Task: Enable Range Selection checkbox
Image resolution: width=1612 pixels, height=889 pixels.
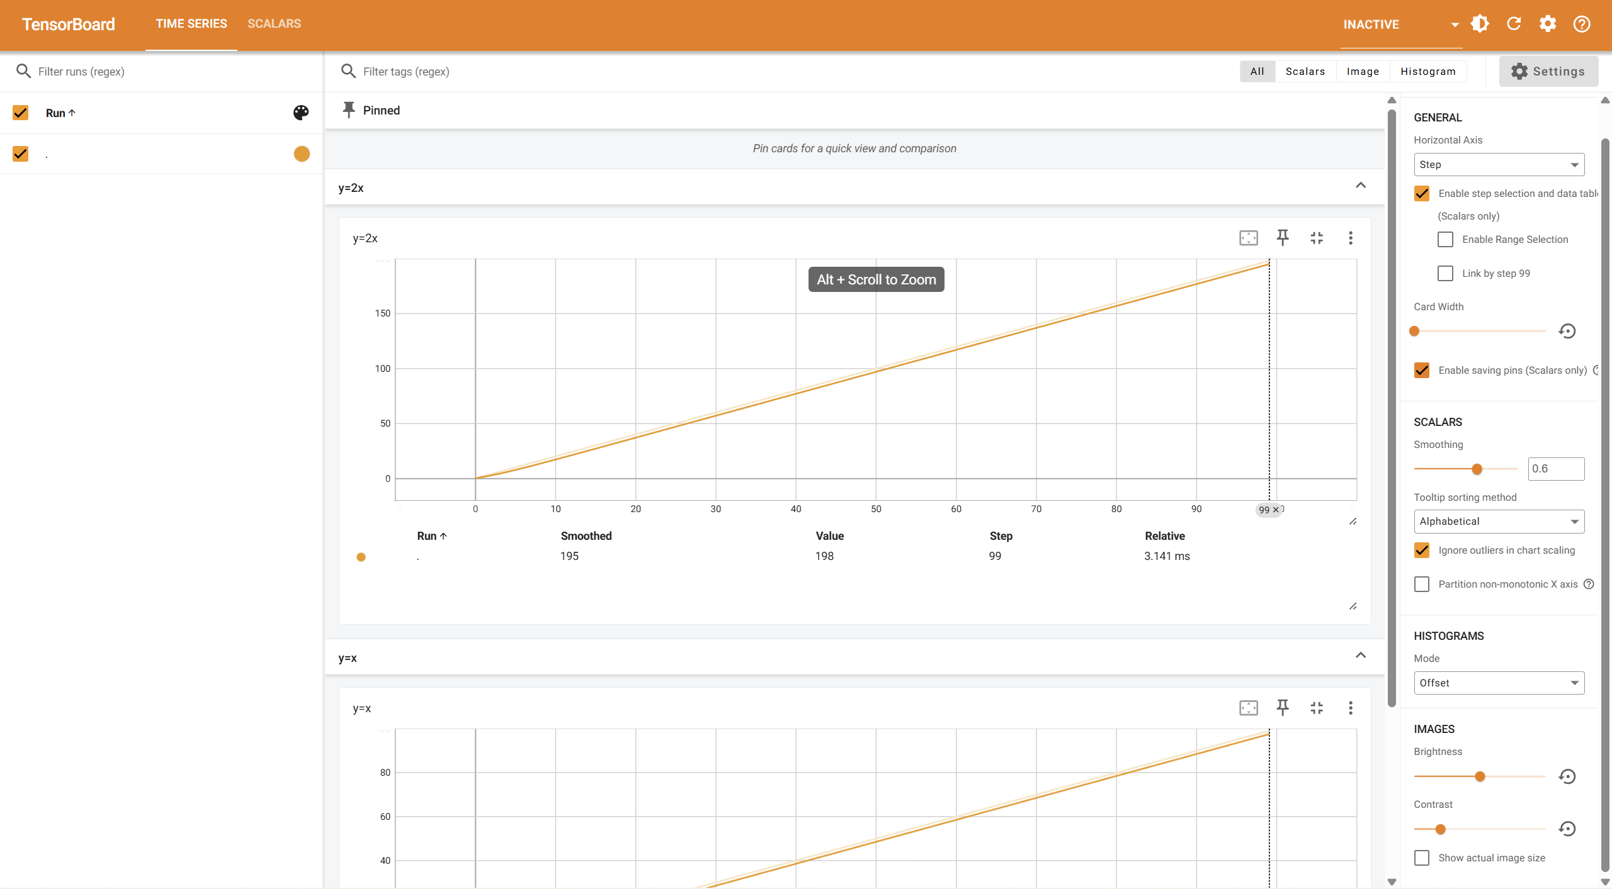Action: point(1446,239)
